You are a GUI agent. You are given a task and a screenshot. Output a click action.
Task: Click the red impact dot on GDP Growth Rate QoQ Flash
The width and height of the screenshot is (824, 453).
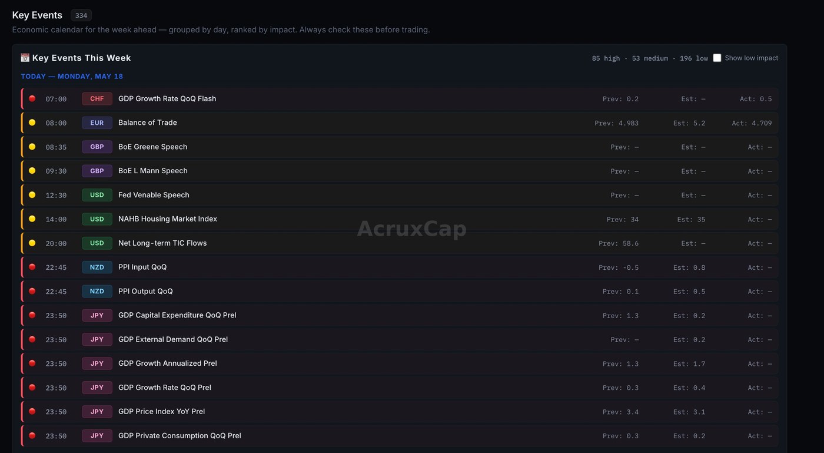[32, 98]
